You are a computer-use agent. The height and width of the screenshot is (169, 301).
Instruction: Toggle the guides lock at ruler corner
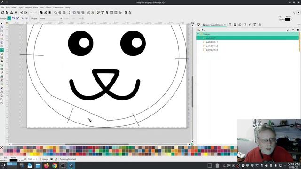[7, 23]
